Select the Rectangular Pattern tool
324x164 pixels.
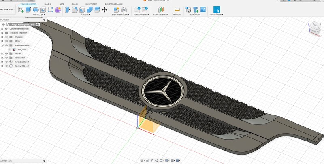tap(50, 9)
